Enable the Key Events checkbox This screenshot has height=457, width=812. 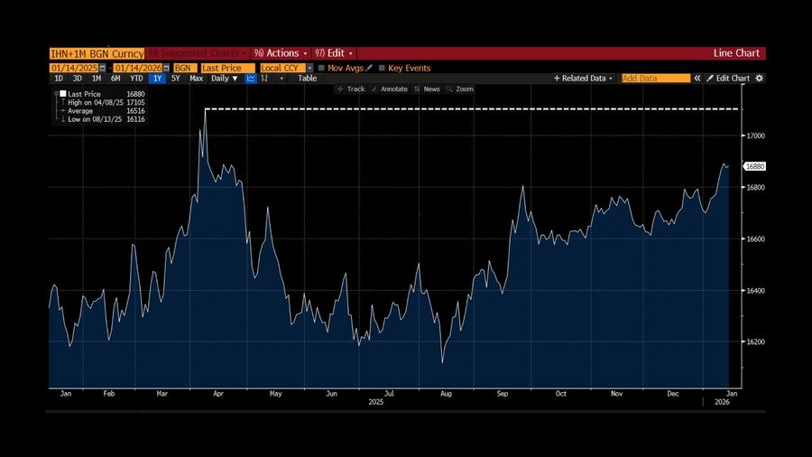click(383, 68)
